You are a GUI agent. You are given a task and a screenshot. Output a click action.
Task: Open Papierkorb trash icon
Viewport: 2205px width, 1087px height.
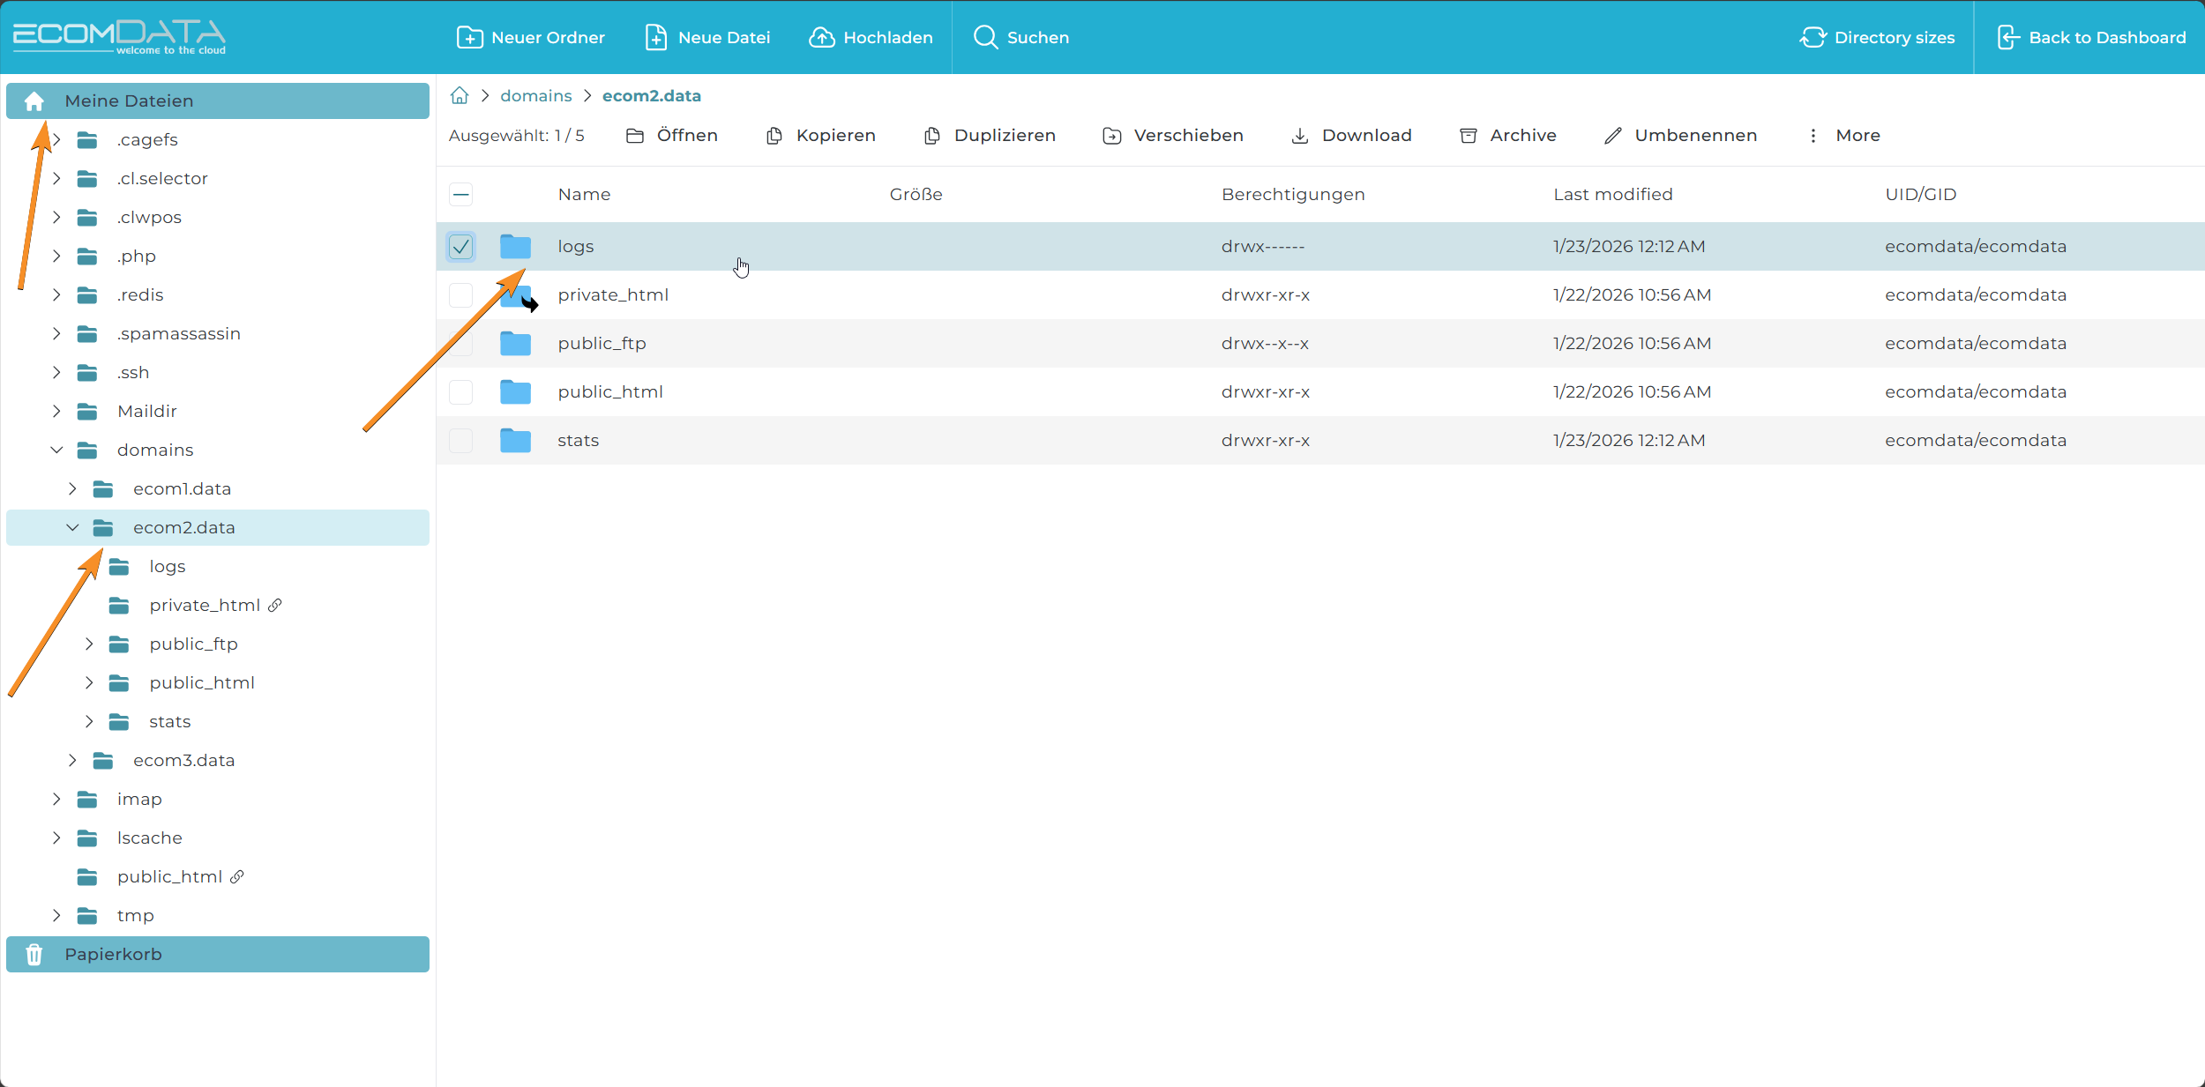click(x=34, y=954)
